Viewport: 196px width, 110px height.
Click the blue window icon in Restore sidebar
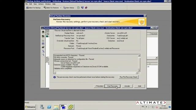(43, 44)
